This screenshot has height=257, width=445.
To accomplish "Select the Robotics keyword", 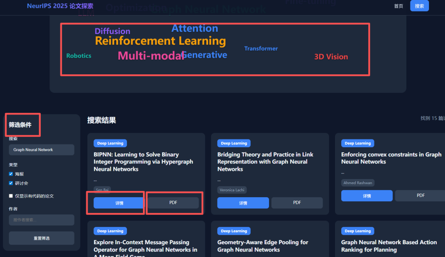I will (79, 56).
